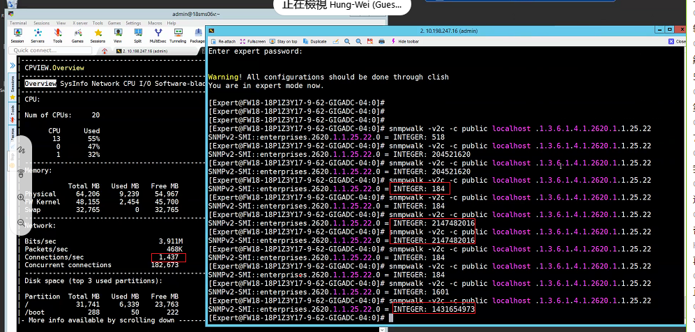Click the INTEGER: 1601 output line
The image size is (695, 332).
pyautogui.click(x=420, y=292)
